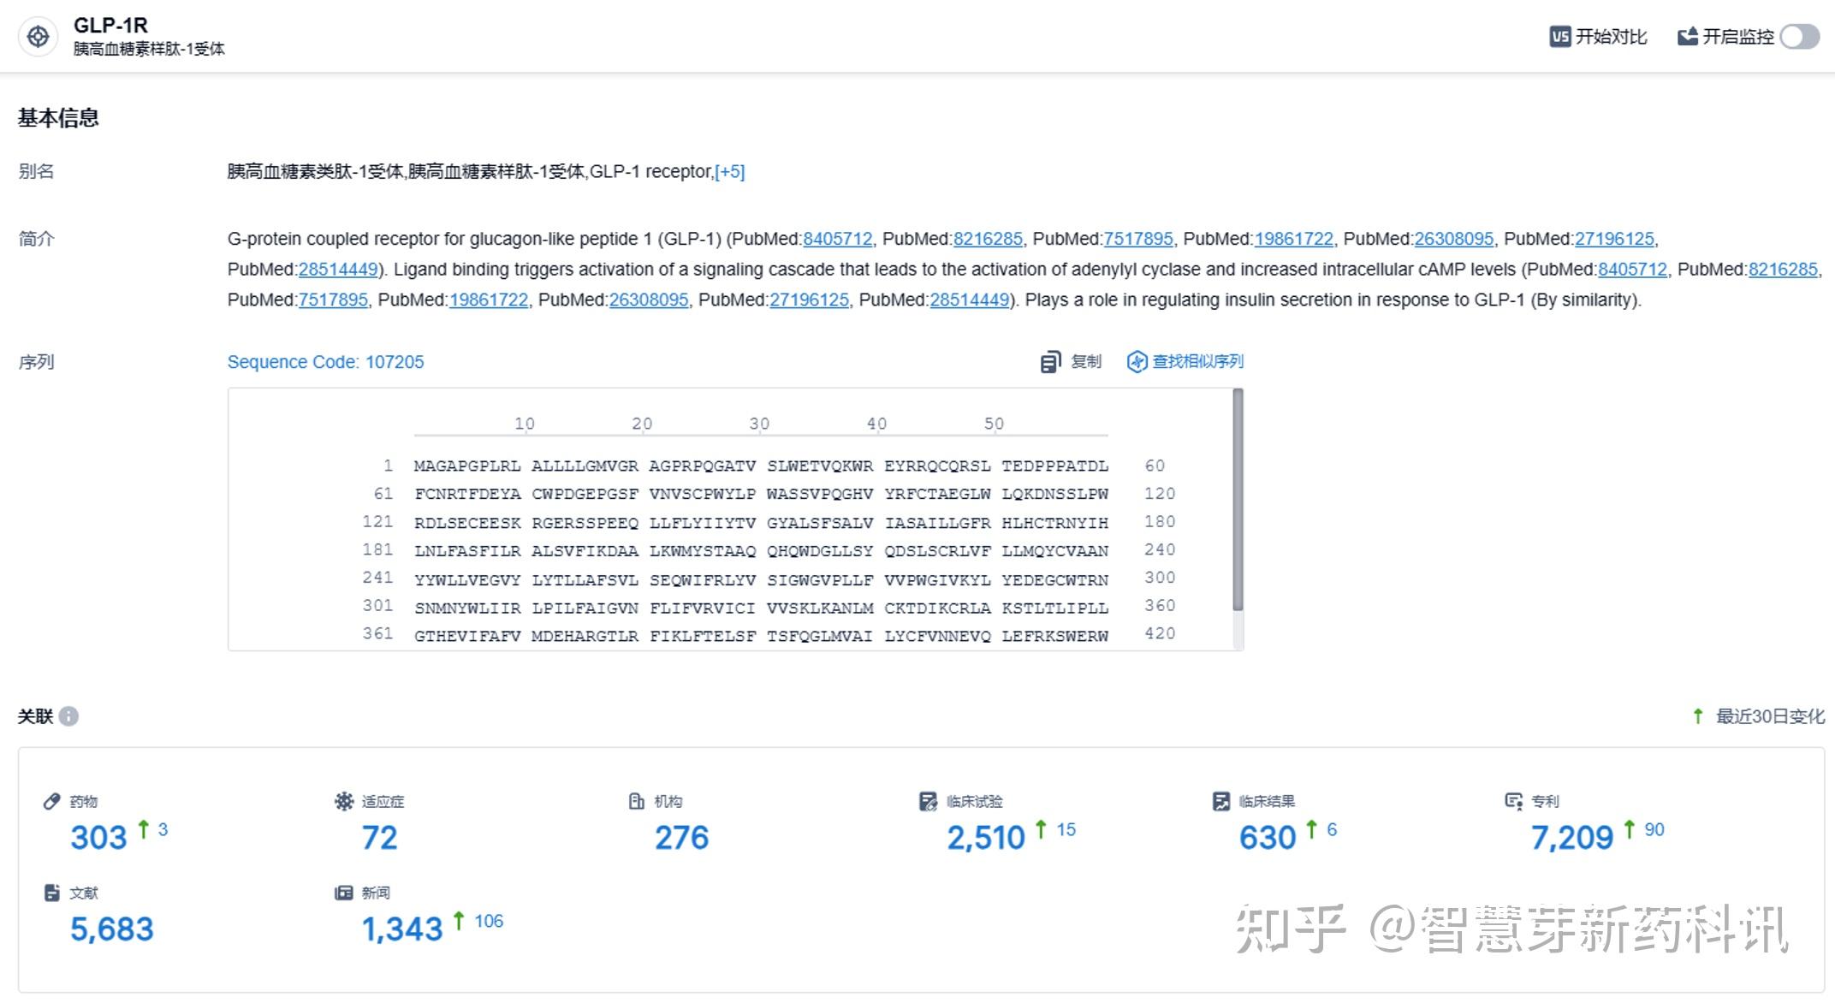The height and width of the screenshot is (1003, 1835).
Task: Select the 专利 patents icon
Action: point(1513,801)
